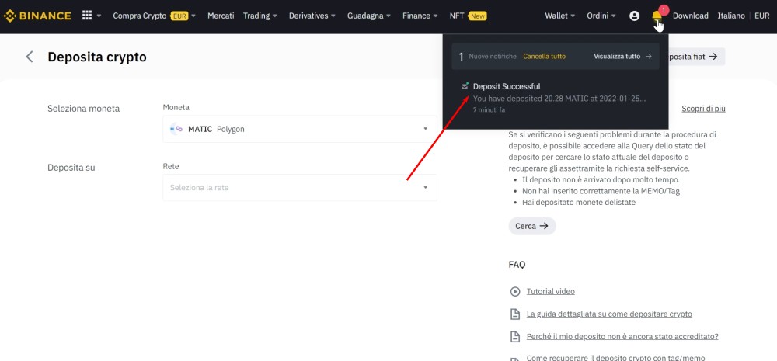Expand the Wallet dropdown
777x361 pixels.
click(x=560, y=16)
